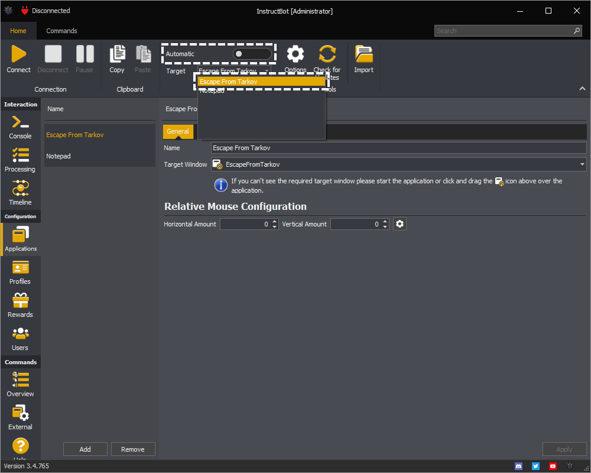Open Options gear in ribbon

click(x=295, y=54)
